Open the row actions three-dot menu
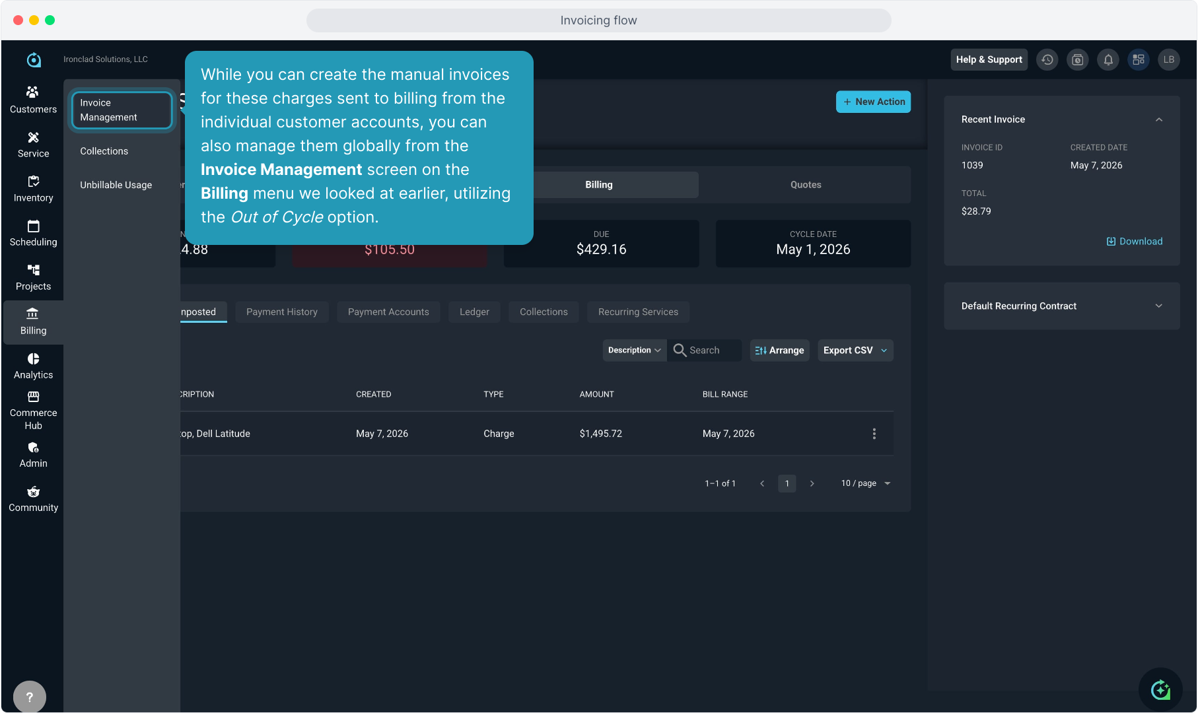 (x=874, y=434)
